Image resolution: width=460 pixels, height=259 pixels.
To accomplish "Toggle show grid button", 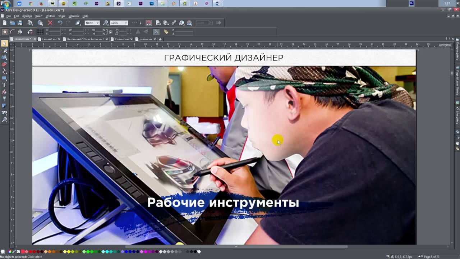I will (x=40, y=32).
